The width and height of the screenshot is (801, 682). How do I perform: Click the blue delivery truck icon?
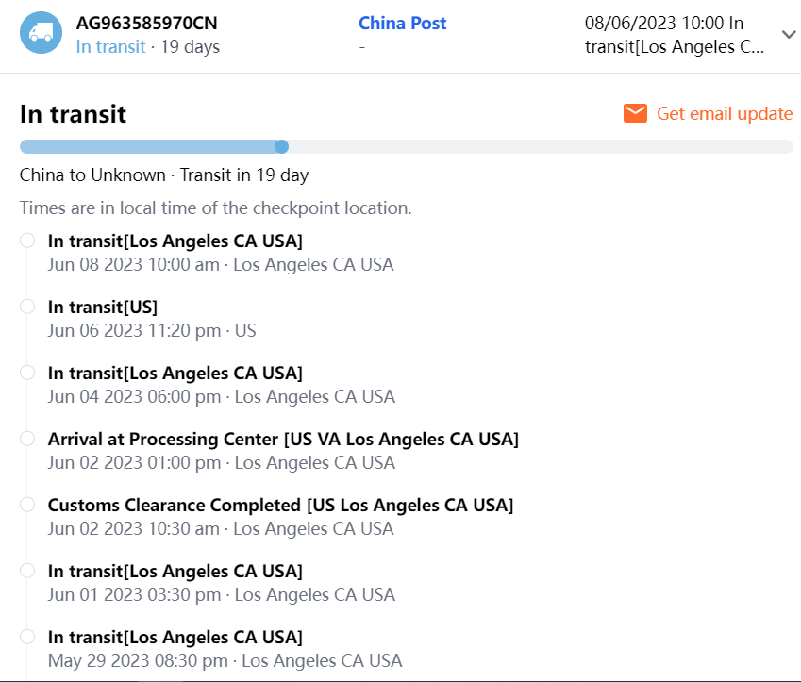41,33
